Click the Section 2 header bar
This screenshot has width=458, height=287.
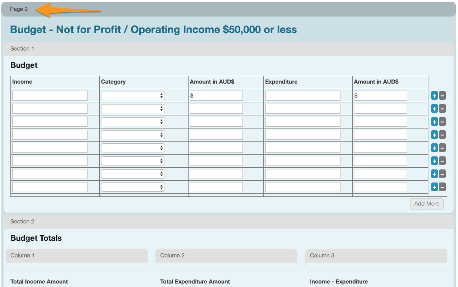(x=229, y=222)
